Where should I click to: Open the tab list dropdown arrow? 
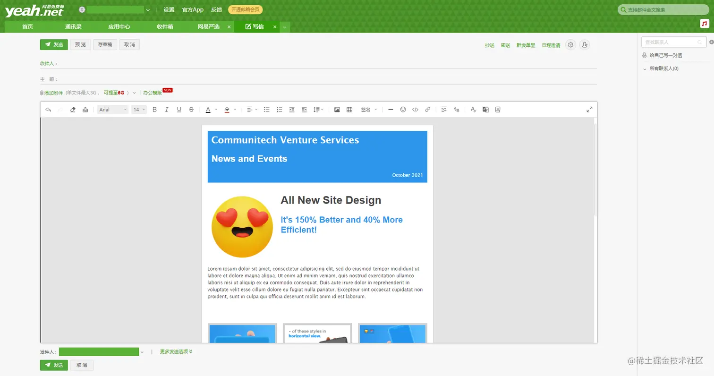285,27
